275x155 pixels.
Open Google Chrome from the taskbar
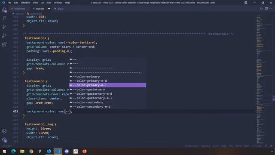[x=31, y=151]
